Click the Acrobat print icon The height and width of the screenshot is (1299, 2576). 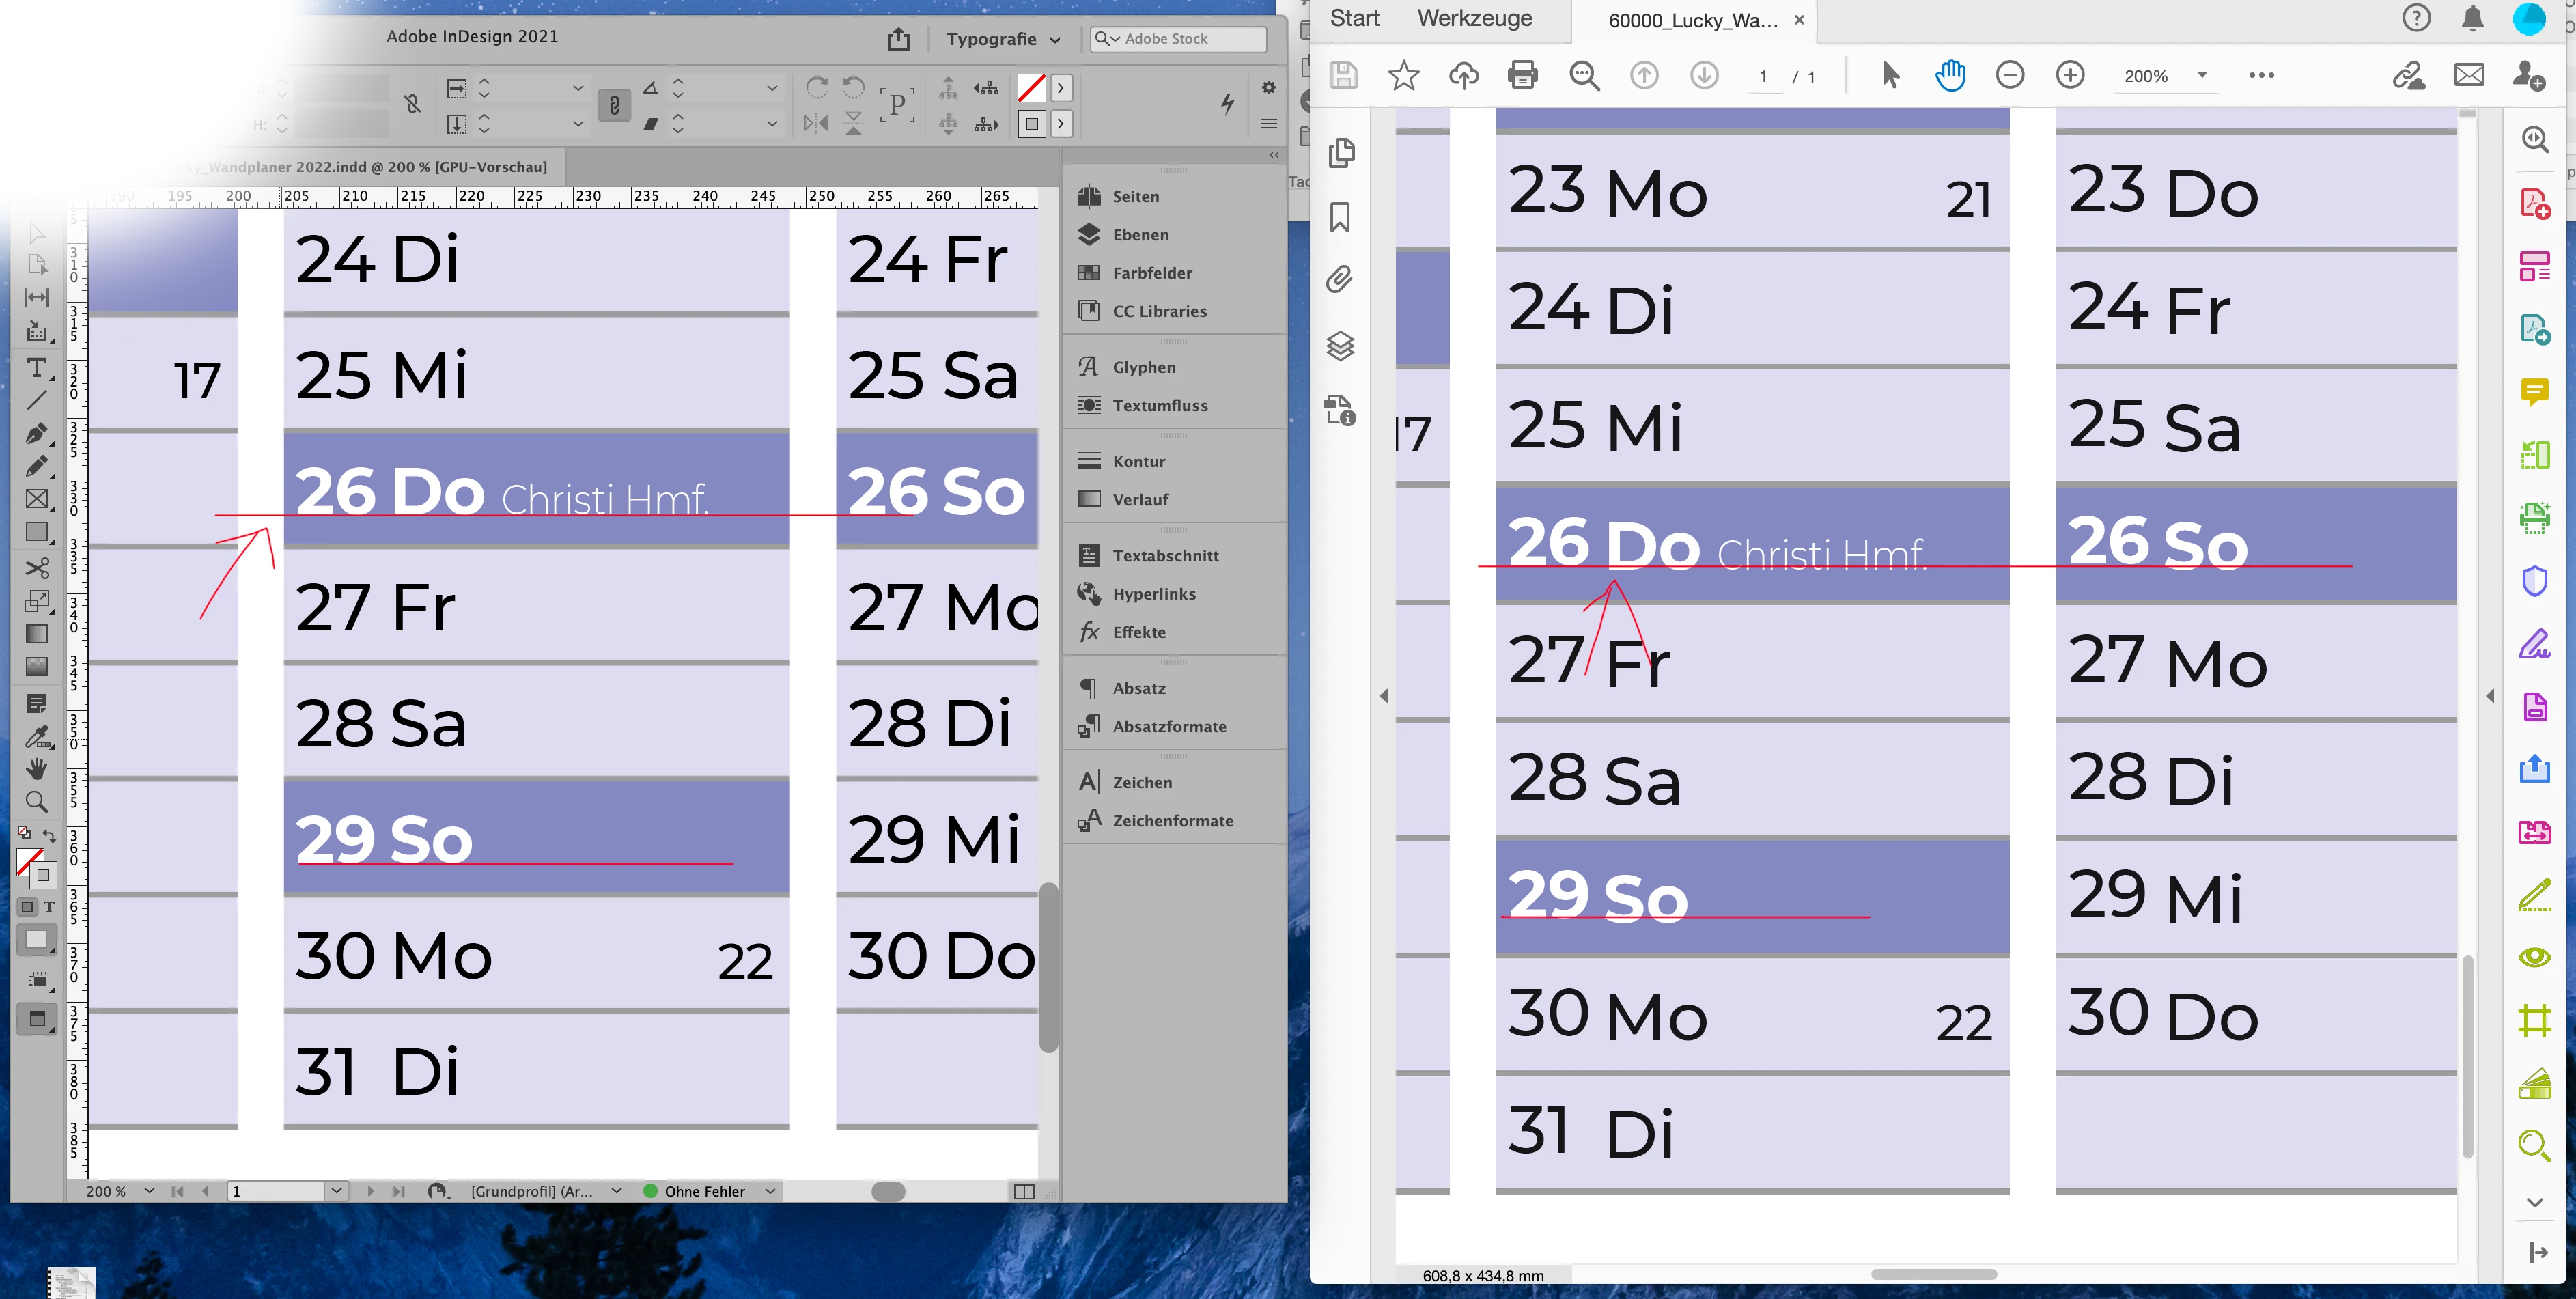(1522, 75)
